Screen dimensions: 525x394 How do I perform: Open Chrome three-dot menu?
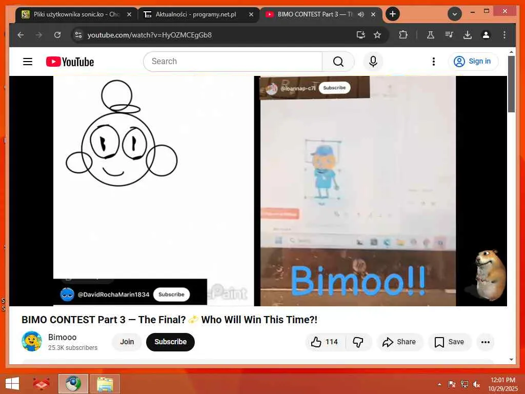tap(504, 35)
